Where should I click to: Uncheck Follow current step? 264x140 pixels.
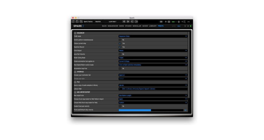[x=120, y=43]
